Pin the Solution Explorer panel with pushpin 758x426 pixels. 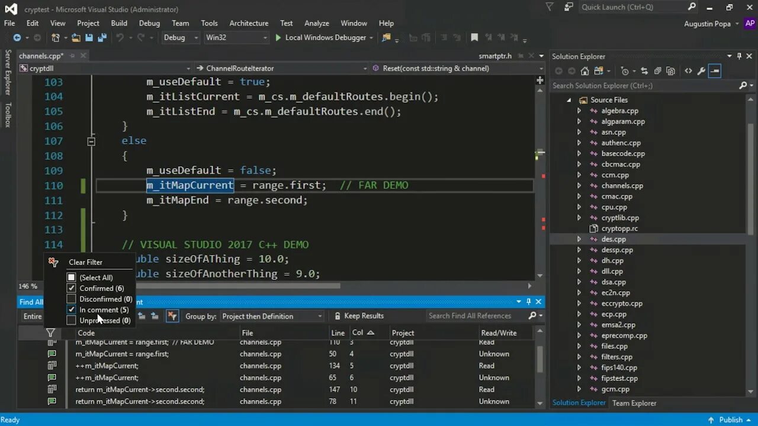pos(739,56)
